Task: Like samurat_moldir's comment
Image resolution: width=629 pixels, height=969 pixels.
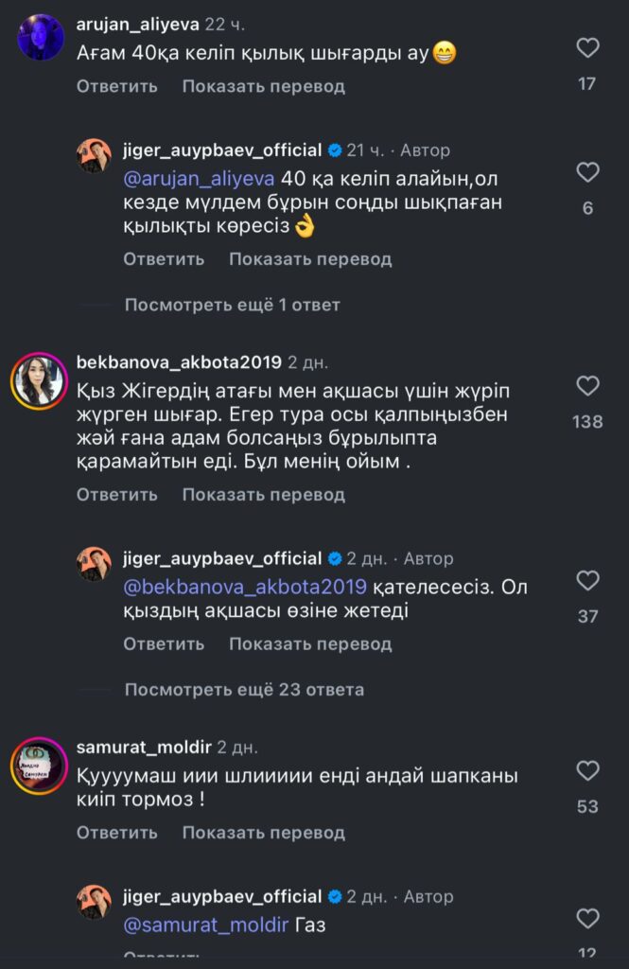Action: tap(587, 769)
